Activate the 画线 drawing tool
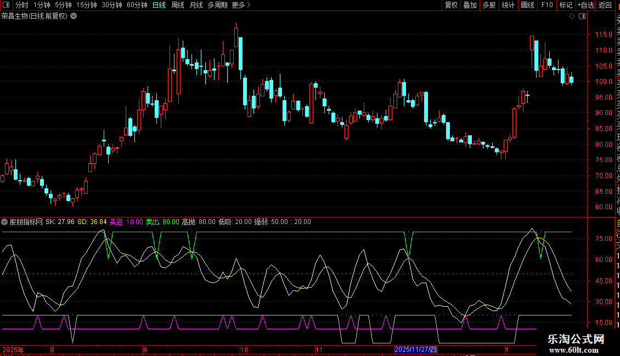The width and height of the screenshot is (620, 356). (527, 5)
